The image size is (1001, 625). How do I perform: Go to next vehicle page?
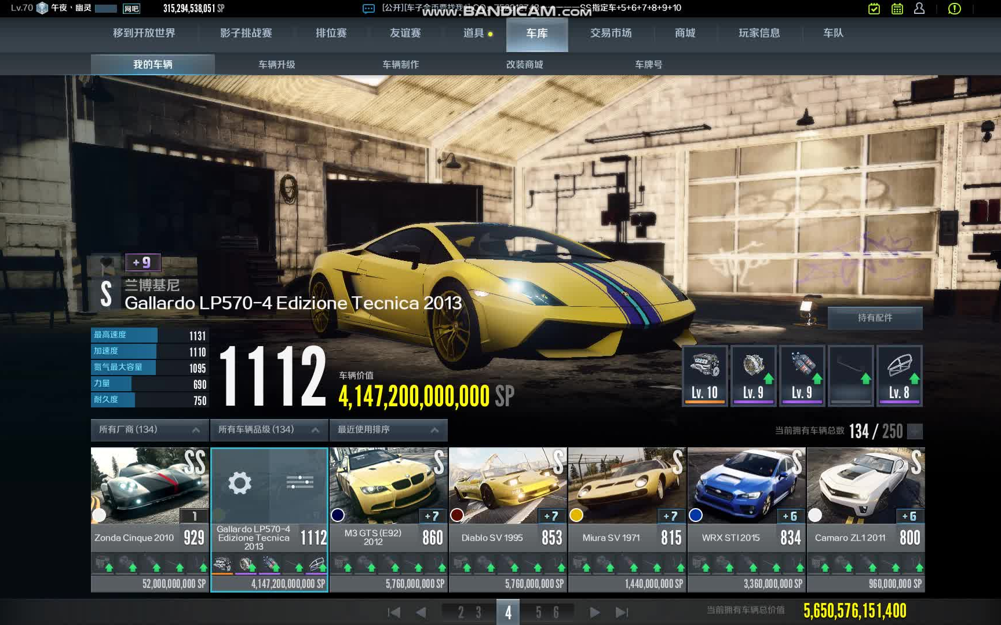pos(594,612)
